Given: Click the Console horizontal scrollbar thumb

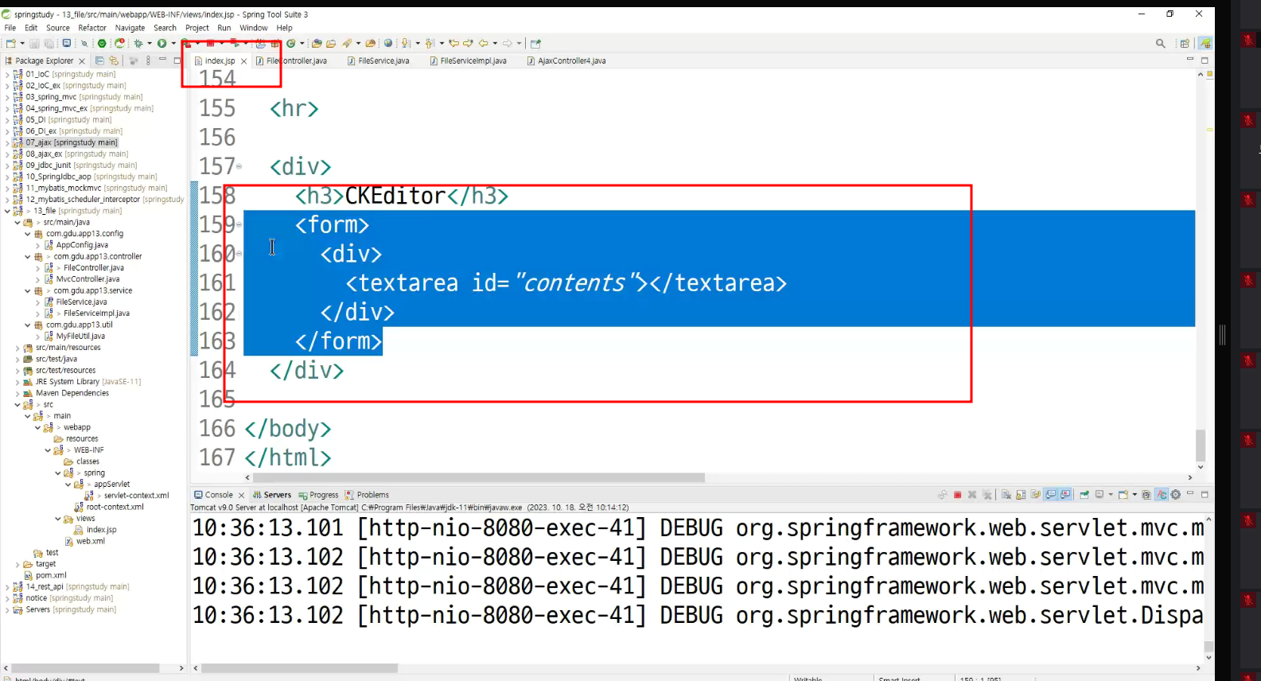Looking at the screenshot, I should 299,668.
